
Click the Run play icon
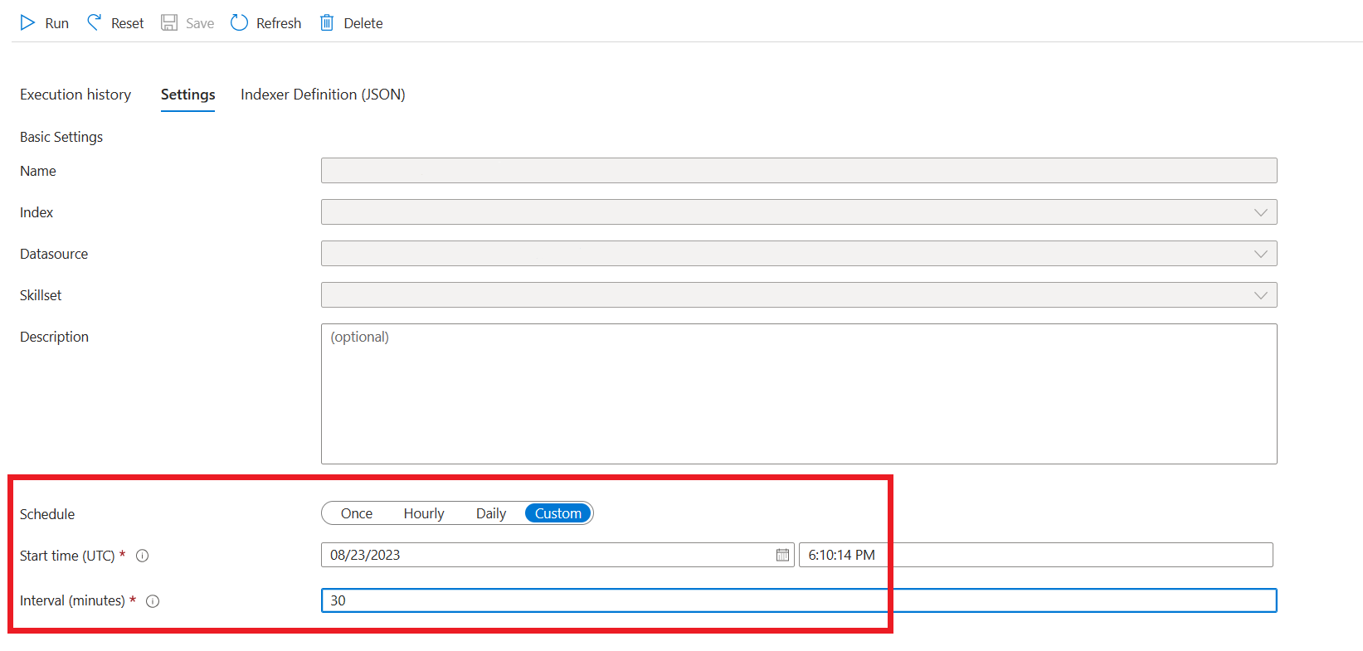27,22
